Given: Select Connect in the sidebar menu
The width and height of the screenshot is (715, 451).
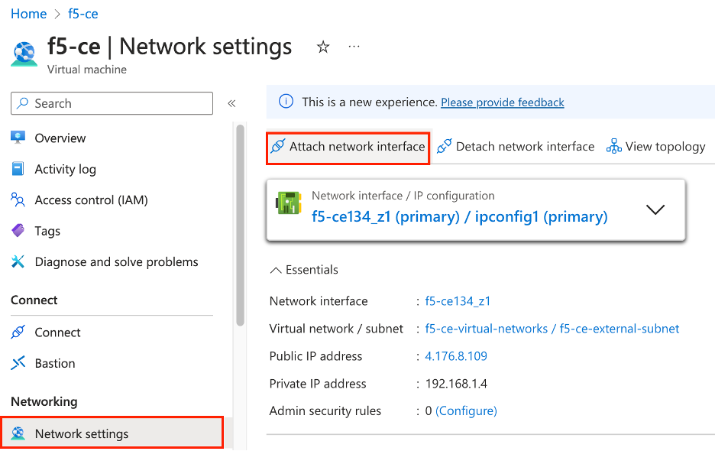Looking at the screenshot, I should (57, 333).
